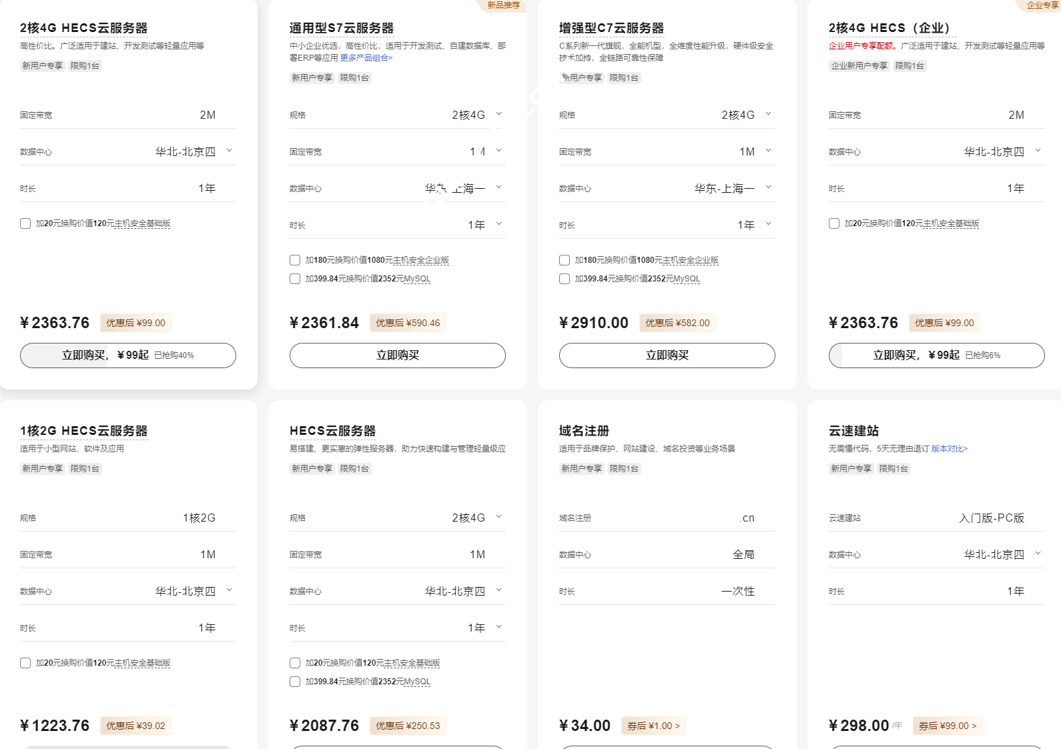The height and width of the screenshot is (749, 1061).
Task: Tick the 加20元 checkbox in the 2核4G HECS云服务器 card
Action: pyautogui.click(x=25, y=223)
